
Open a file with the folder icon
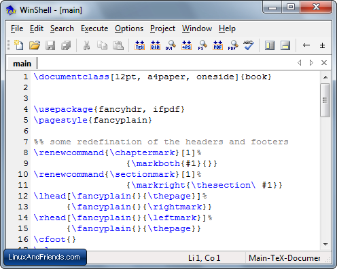click(x=35, y=45)
